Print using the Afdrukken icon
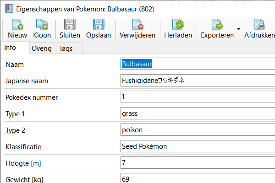This screenshot has height=183, width=275. (x=259, y=25)
